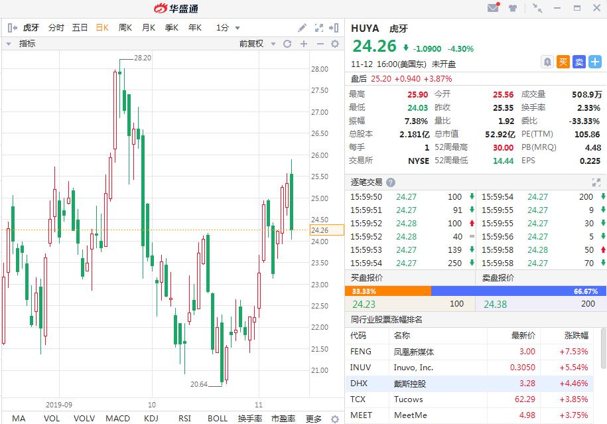The width and height of the screenshot is (607, 424).
Task: Enable the KDJ indicator
Action: (x=151, y=419)
